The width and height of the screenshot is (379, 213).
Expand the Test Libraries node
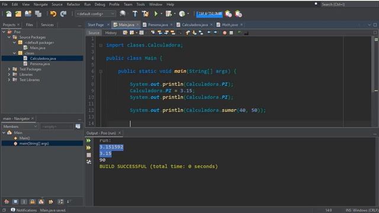pos(9,80)
